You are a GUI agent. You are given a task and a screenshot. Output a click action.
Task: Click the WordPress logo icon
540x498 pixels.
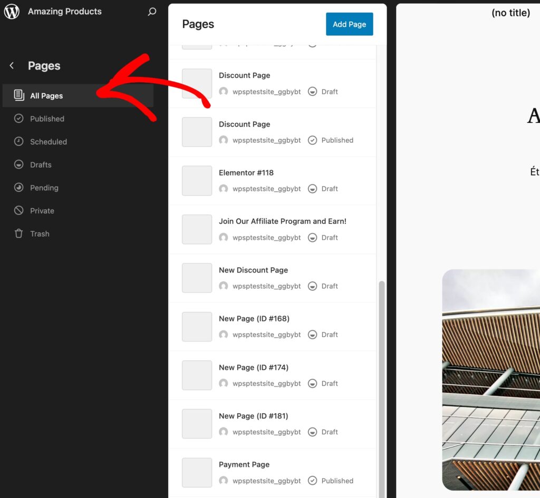pyautogui.click(x=12, y=12)
